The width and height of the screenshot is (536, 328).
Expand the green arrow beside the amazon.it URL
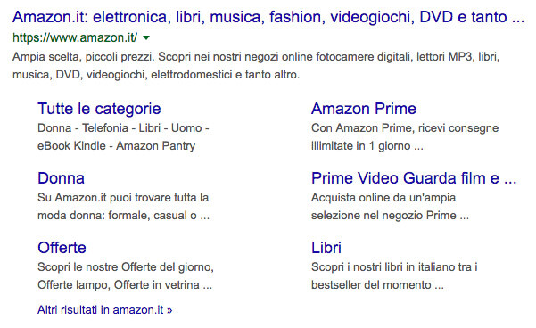click(146, 38)
